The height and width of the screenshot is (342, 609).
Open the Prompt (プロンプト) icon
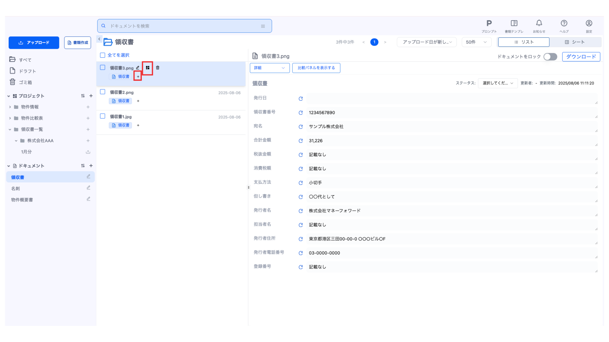point(489,23)
